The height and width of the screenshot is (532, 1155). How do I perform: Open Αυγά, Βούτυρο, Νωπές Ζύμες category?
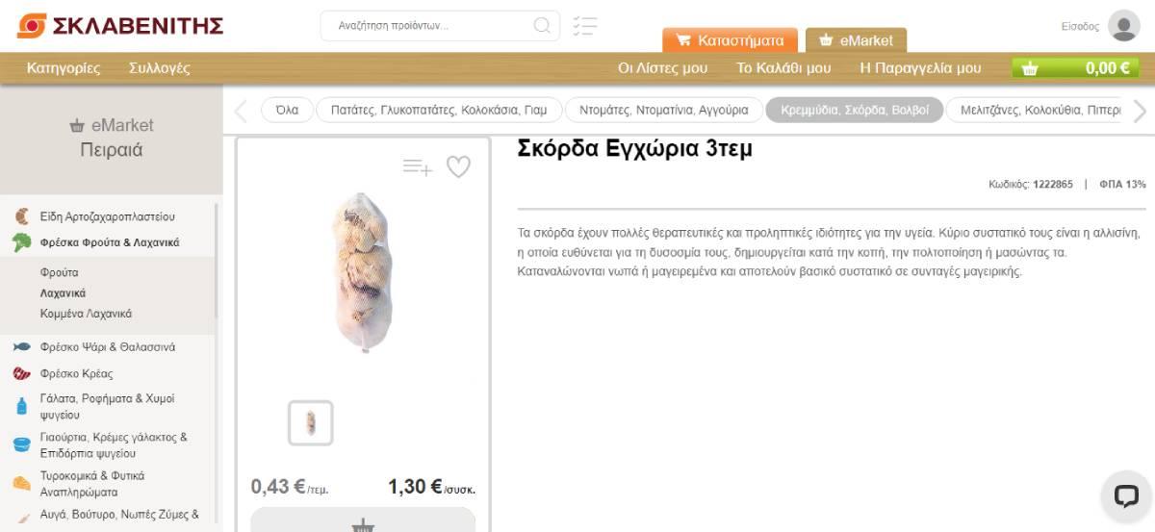(119, 515)
